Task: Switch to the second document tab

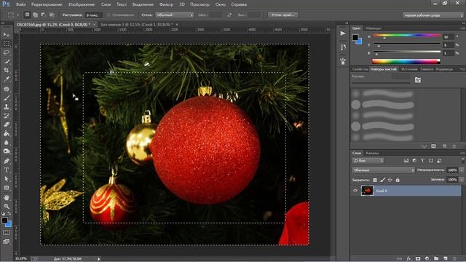Action: (137, 25)
